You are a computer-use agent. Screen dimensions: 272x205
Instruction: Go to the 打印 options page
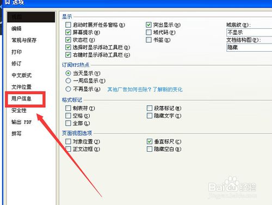point(16,52)
